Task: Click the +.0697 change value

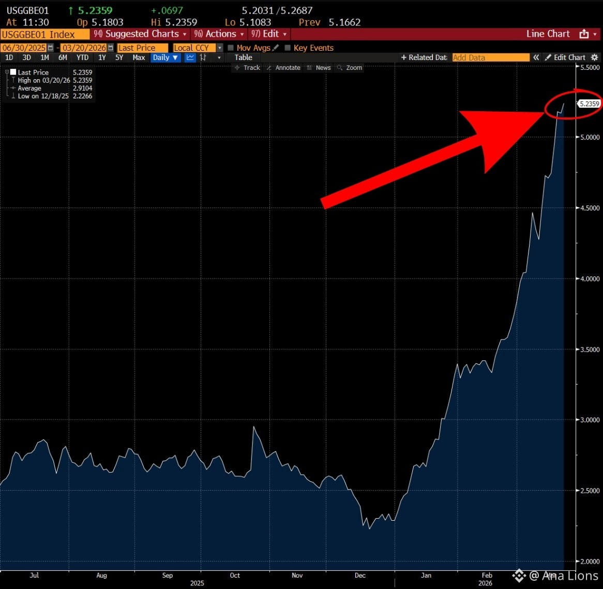Action: pos(167,10)
